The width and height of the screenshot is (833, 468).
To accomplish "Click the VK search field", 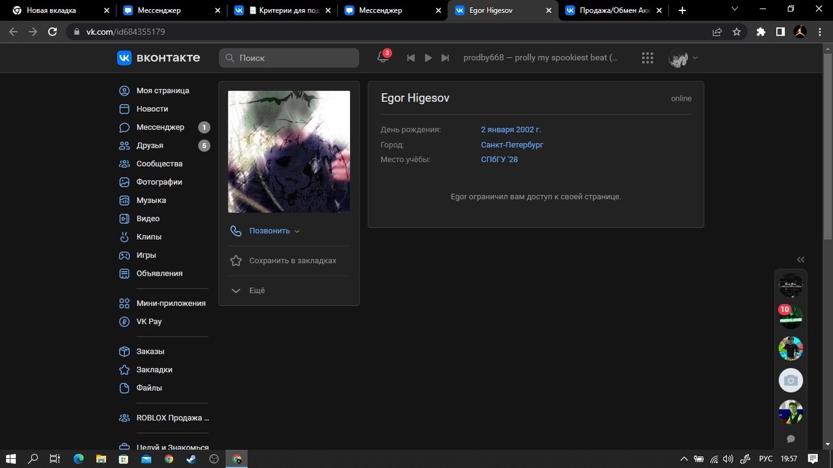I will pyautogui.click(x=289, y=58).
